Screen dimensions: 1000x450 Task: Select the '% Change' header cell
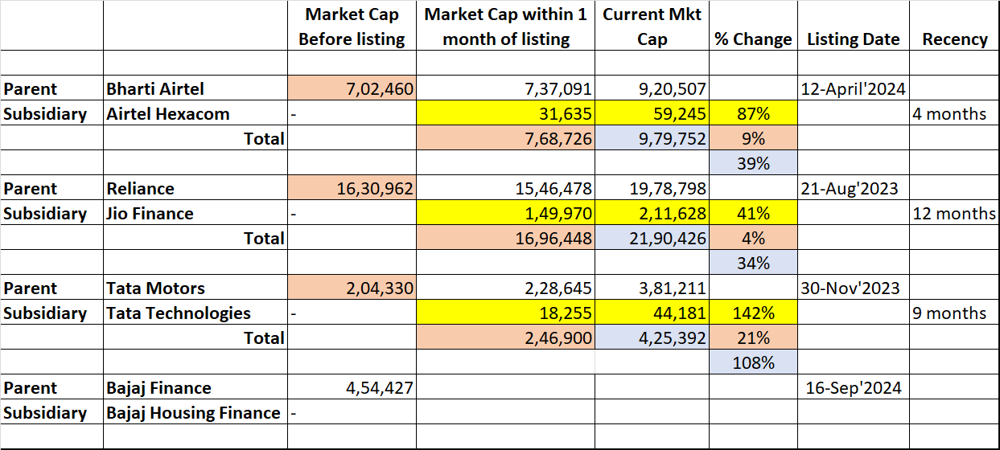752,39
